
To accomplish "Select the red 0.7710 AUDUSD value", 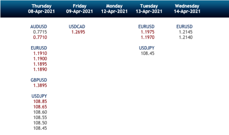I will click(x=40, y=37).
